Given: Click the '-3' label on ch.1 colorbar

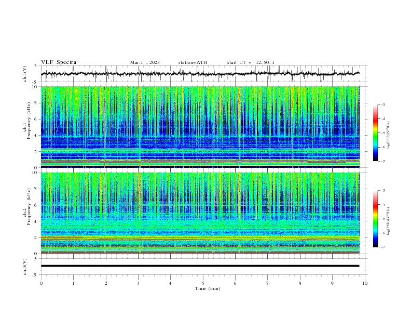Looking at the screenshot, I should 382,104.
